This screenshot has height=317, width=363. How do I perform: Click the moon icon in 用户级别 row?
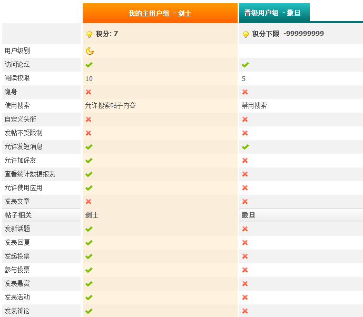coord(90,51)
